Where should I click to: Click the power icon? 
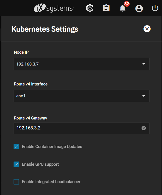pyautogui.click(x=155, y=8)
